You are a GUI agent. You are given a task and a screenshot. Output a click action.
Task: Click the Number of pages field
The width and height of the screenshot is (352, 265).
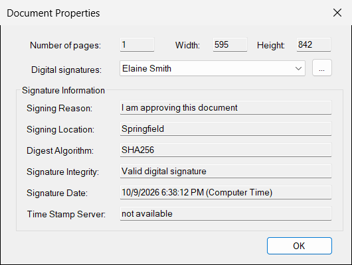click(x=137, y=44)
